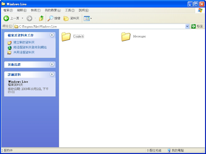206x154 pixels.
Task: Click the publish folder to web link
Action: click(30, 47)
